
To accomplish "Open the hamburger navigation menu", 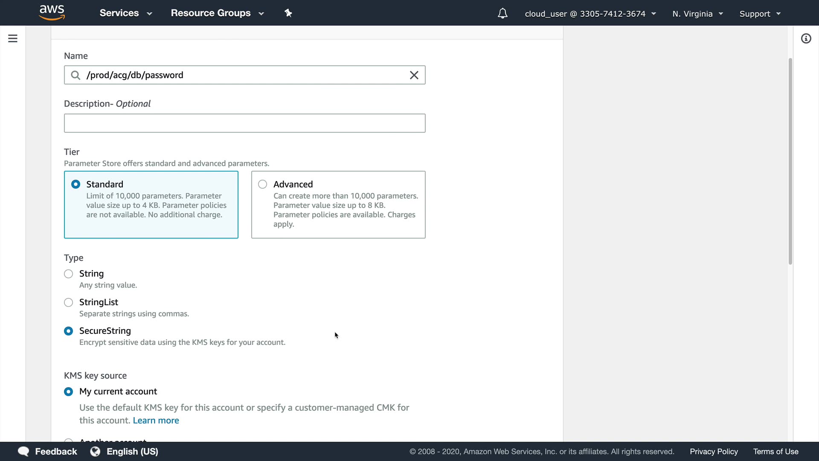I will (x=13, y=38).
